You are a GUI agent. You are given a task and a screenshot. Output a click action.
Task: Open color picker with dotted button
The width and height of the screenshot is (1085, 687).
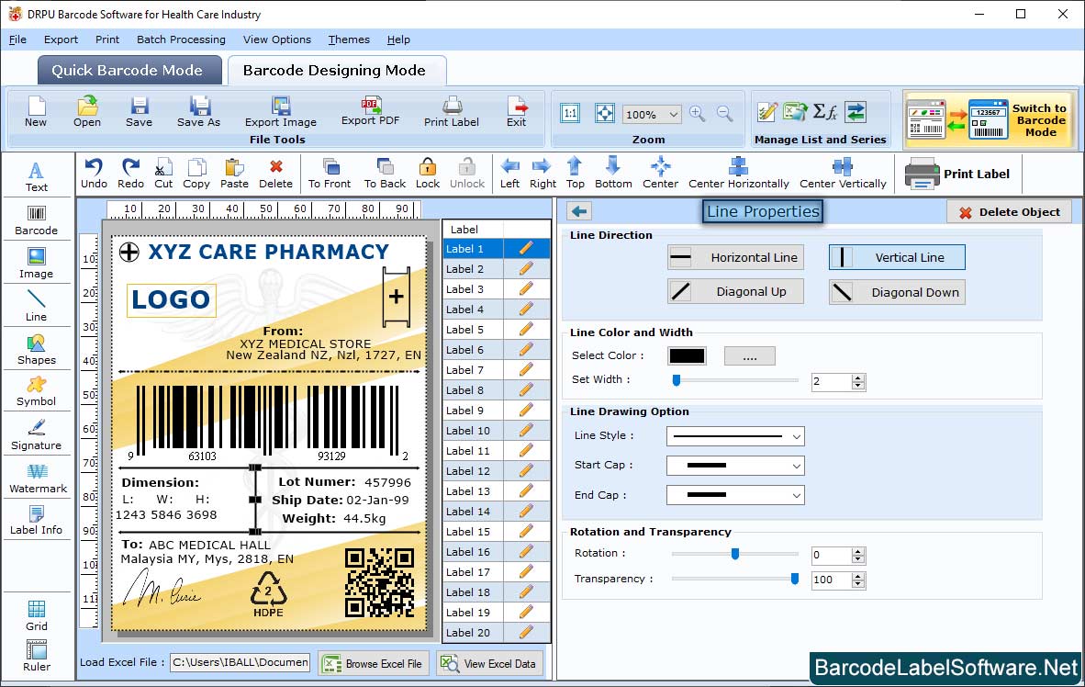coord(749,356)
